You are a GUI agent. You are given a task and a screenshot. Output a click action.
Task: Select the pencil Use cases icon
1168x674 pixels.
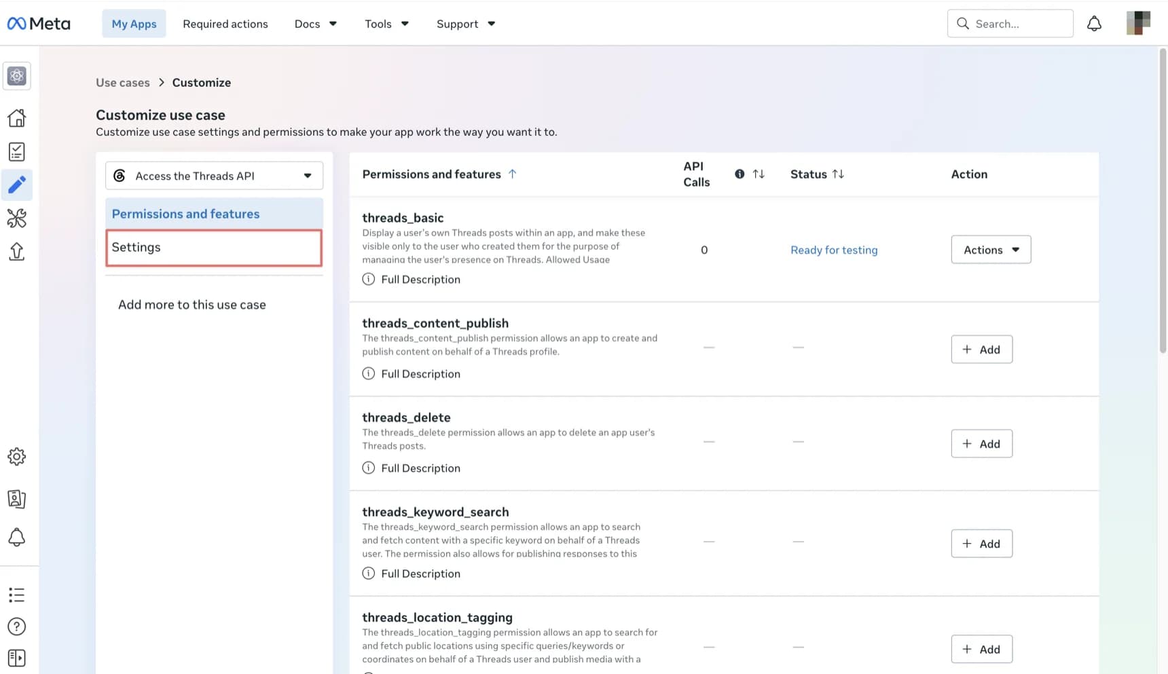click(17, 185)
